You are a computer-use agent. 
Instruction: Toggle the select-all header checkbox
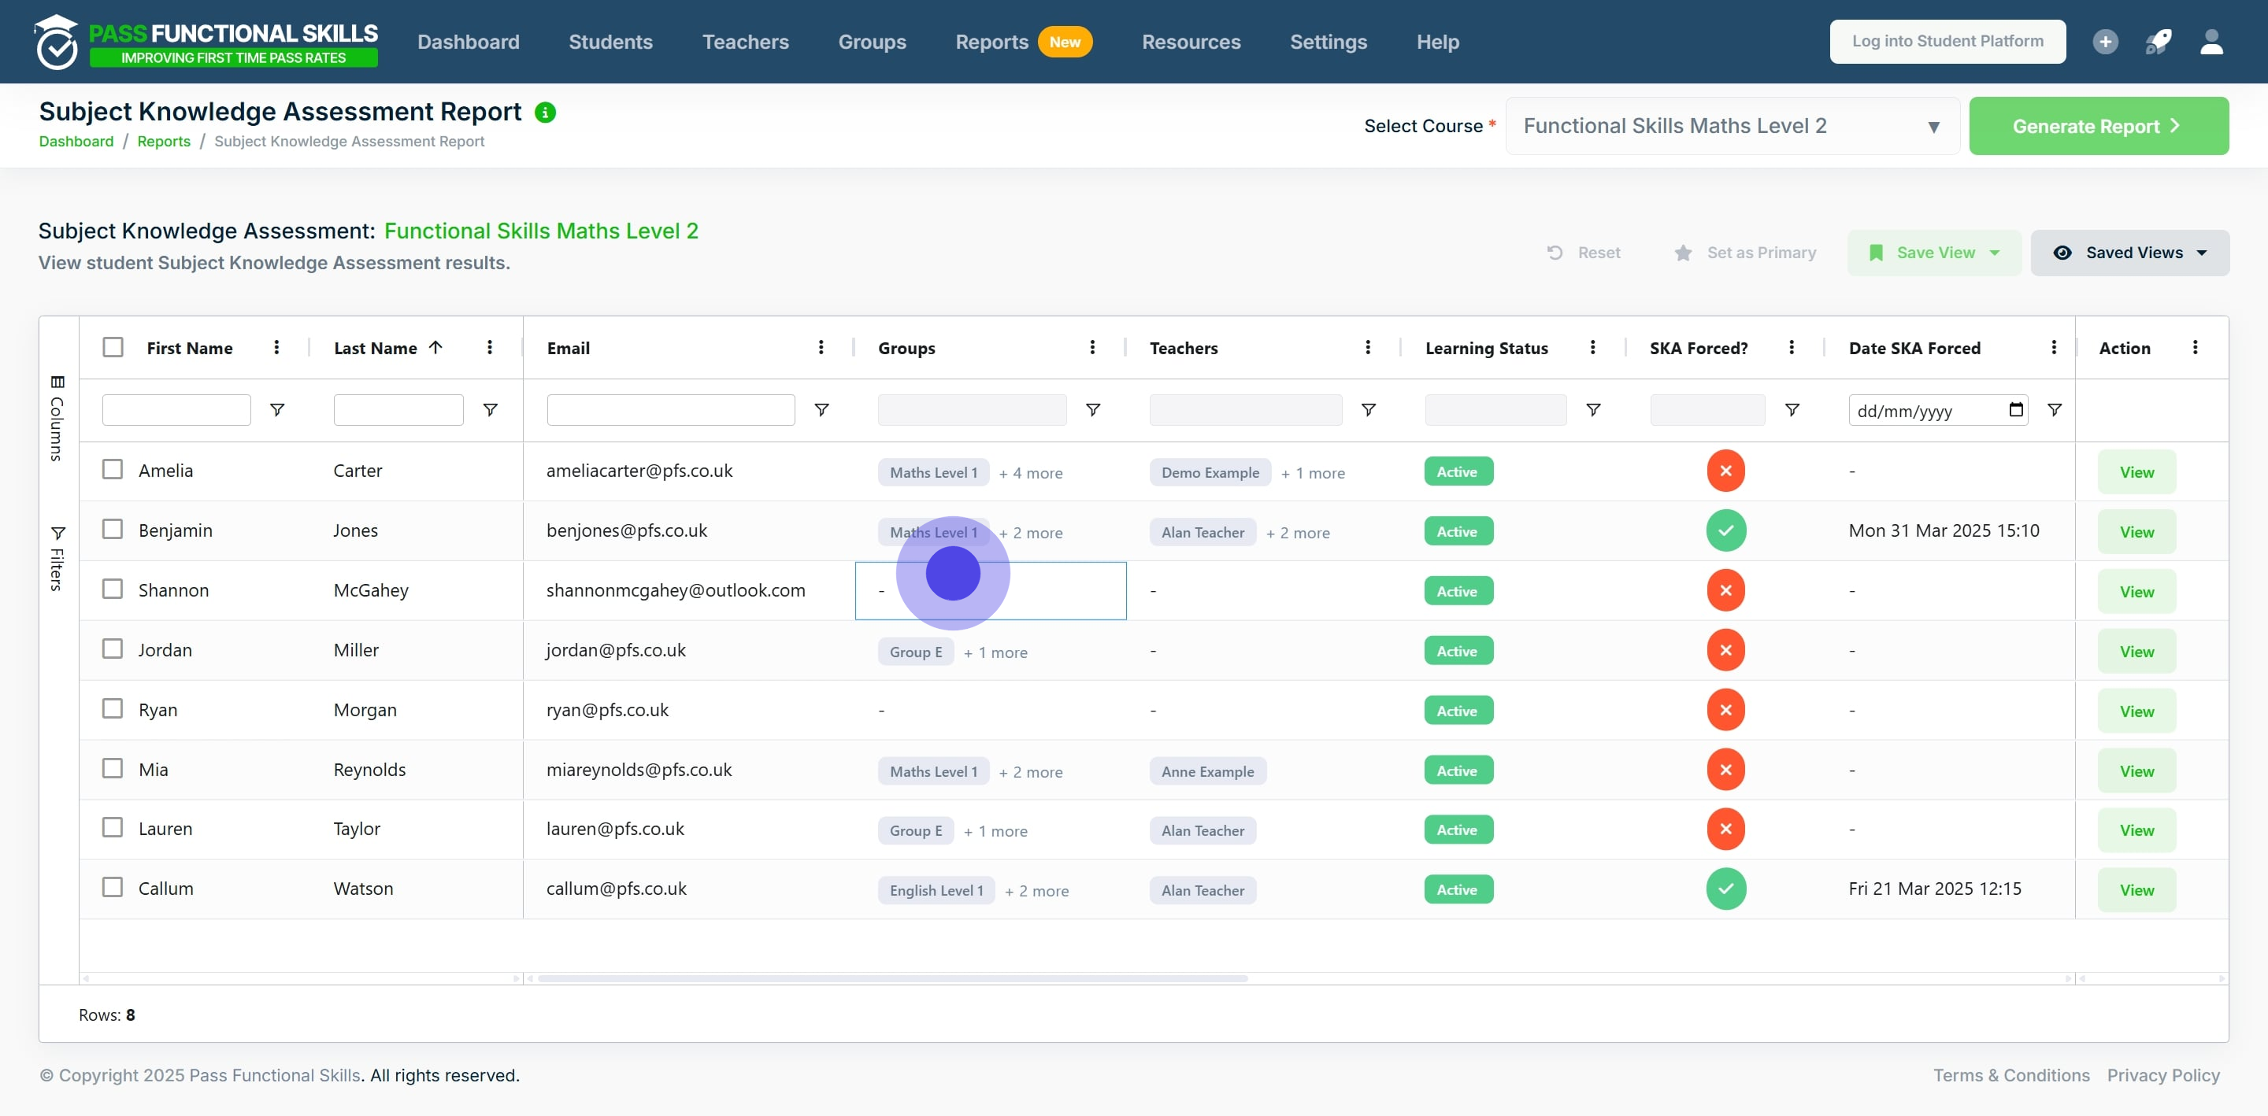coord(113,347)
